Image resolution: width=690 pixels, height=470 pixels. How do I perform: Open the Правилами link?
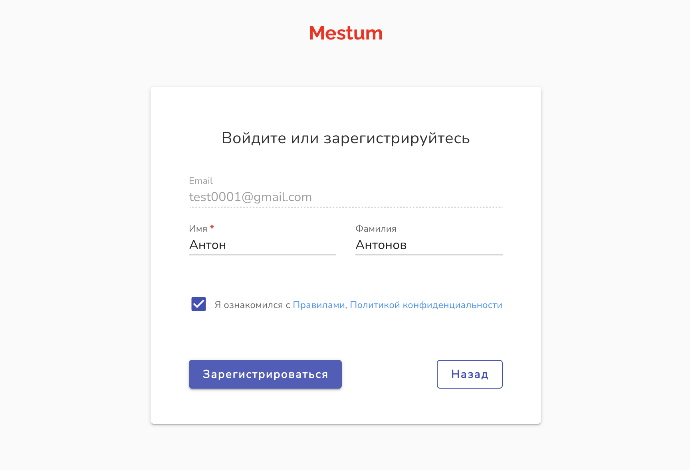pyautogui.click(x=319, y=305)
